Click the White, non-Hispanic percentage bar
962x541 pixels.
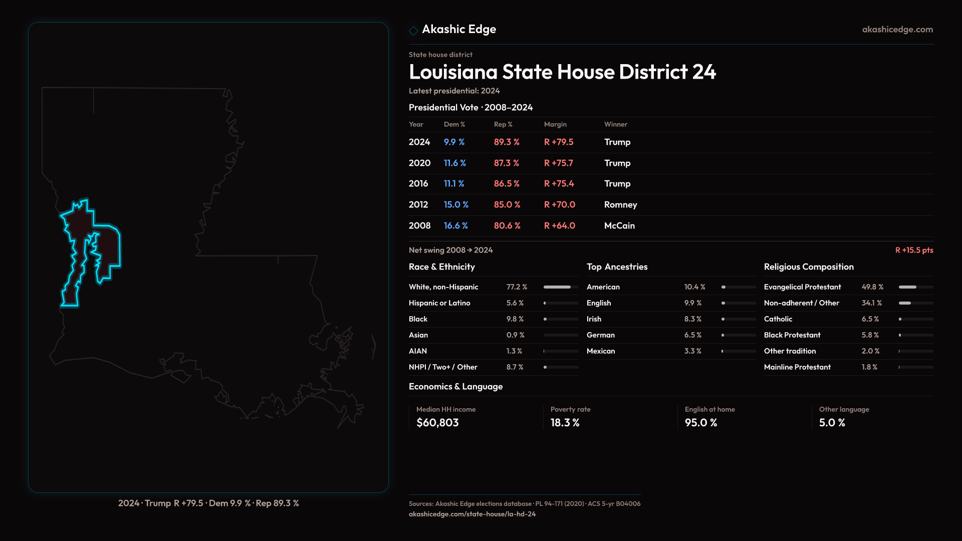(561, 287)
